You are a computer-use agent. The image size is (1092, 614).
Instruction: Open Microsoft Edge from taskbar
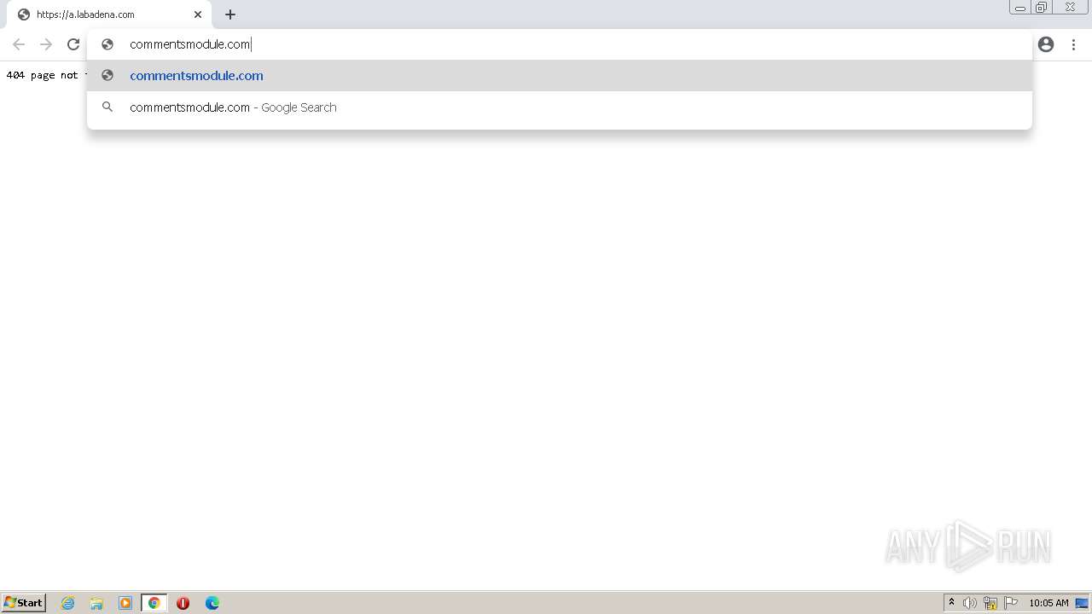click(212, 603)
